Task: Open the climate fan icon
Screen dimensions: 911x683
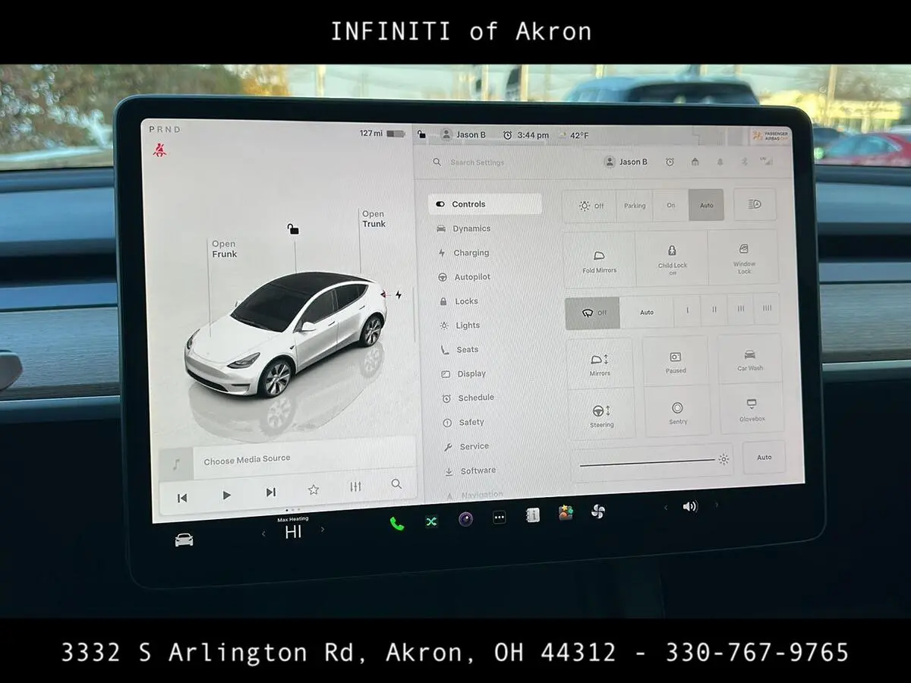Action: [597, 511]
